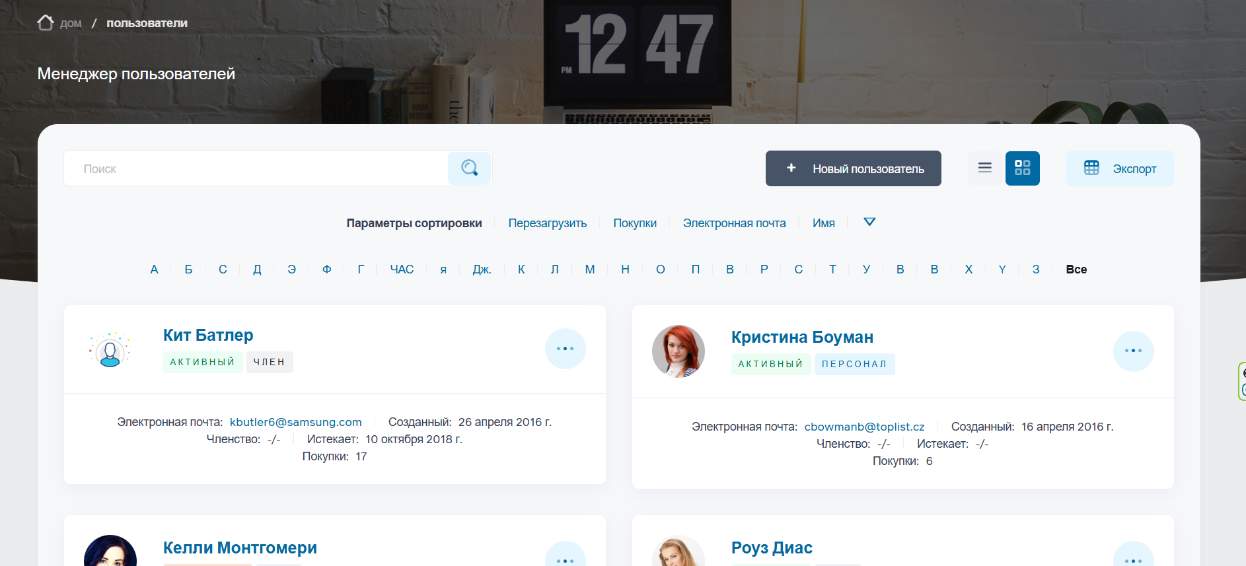Click Кристина Боуман profile photo
The width and height of the screenshot is (1246, 566).
678,351
